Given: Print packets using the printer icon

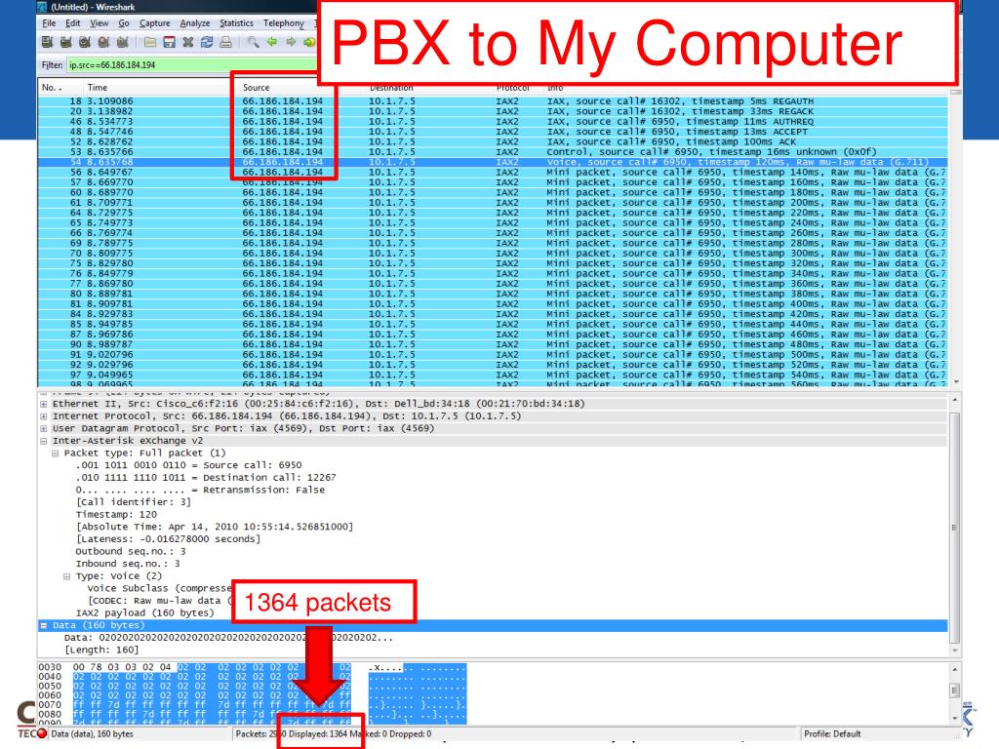Looking at the screenshot, I should 225,42.
